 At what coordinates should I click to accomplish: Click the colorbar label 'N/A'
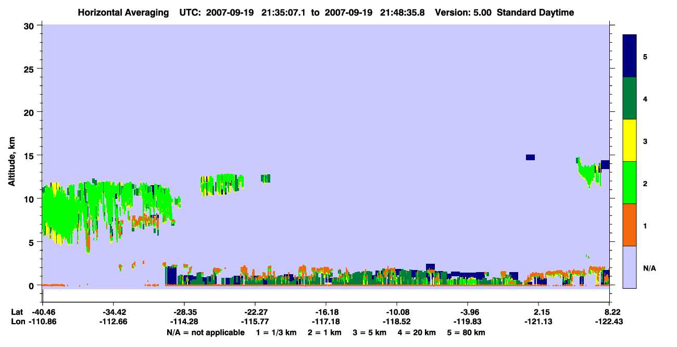(649, 268)
